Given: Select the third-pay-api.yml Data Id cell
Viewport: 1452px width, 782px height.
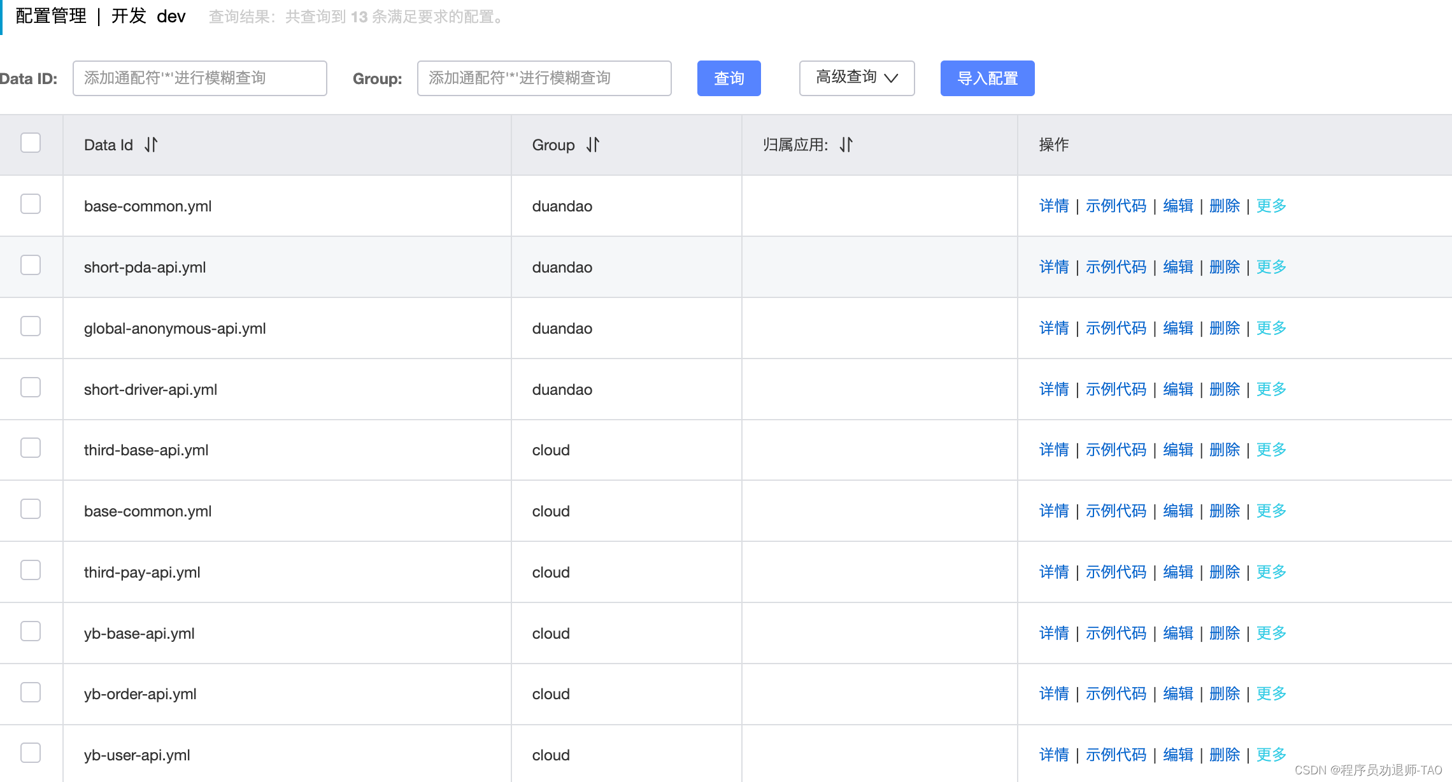Looking at the screenshot, I should point(287,572).
